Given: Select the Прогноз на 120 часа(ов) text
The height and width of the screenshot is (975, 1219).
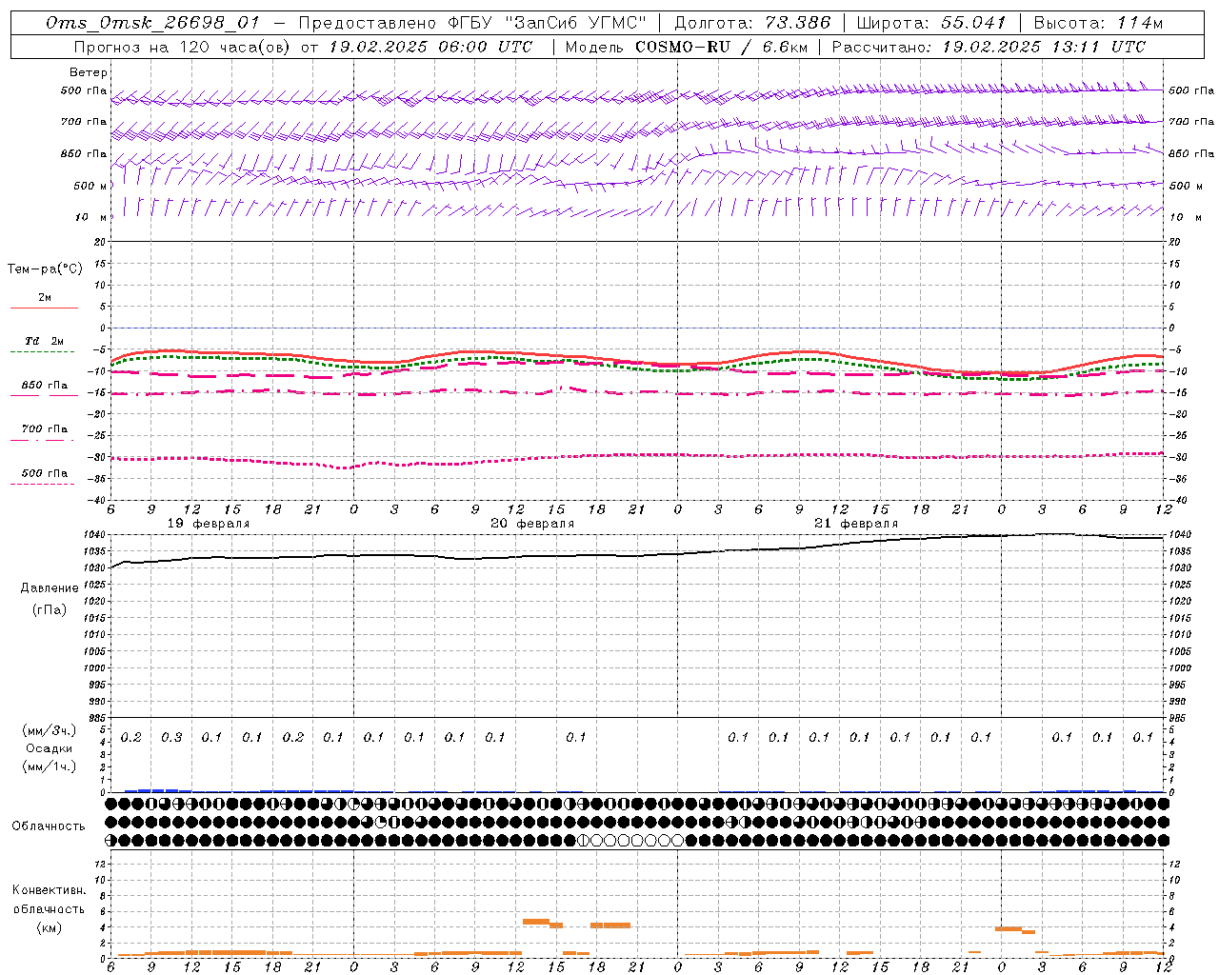Looking at the screenshot, I should pyautogui.click(x=184, y=47).
